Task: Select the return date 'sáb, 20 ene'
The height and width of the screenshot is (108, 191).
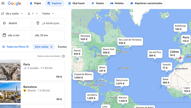Action: click(48, 35)
